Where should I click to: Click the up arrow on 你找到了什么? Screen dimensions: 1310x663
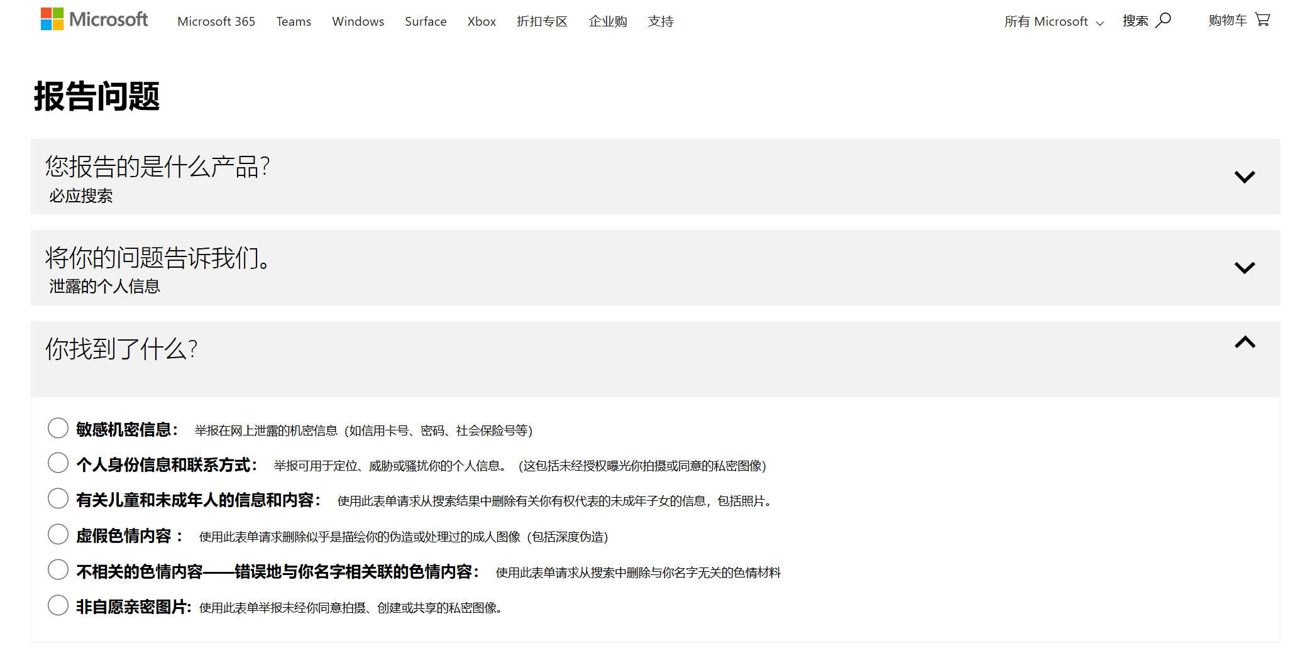(x=1245, y=343)
